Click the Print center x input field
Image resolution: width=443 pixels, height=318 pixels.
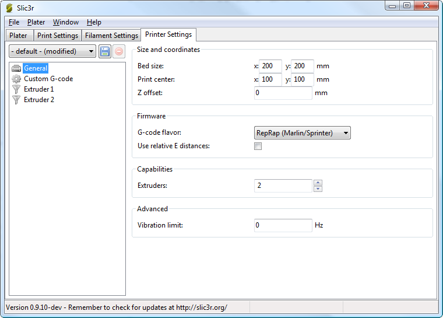click(x=270, y=79)
